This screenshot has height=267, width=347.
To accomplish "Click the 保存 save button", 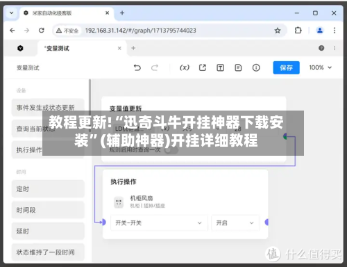I will tap(286, 67).
